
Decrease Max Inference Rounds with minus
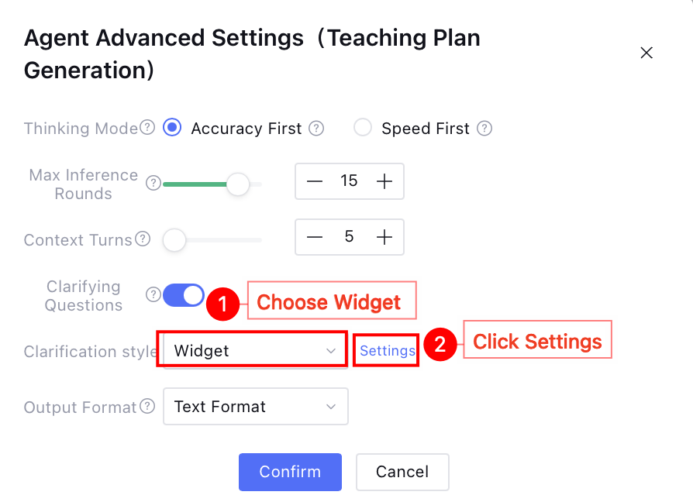point(314,181)
